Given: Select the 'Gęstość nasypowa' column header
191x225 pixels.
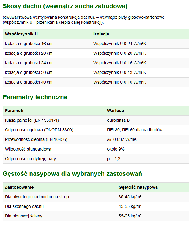Looking at the screenshot, I should [138, 187].
